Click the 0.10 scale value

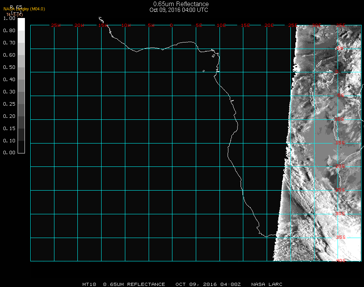[9, 141]
